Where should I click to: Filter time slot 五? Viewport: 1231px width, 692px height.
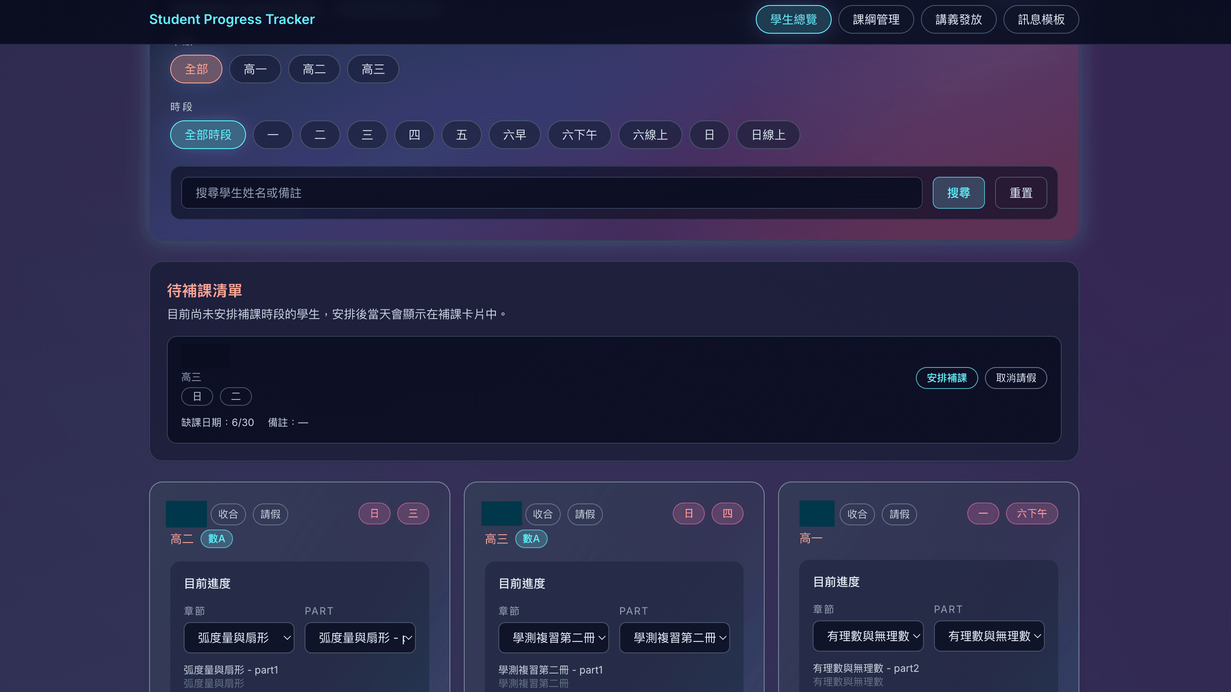tap(462, 135)
